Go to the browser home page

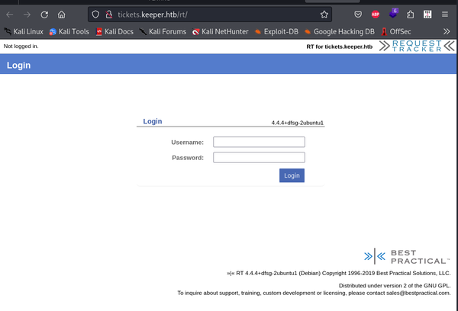62,14
